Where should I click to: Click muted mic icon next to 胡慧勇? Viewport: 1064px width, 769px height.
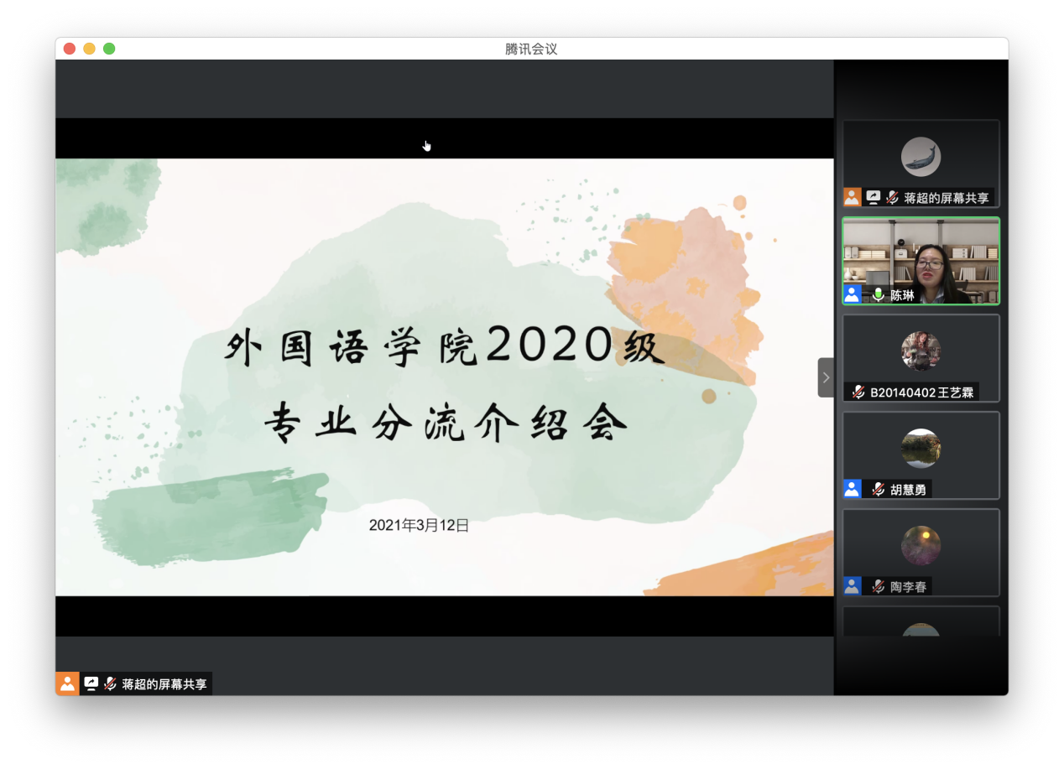[x=878, y=489]
